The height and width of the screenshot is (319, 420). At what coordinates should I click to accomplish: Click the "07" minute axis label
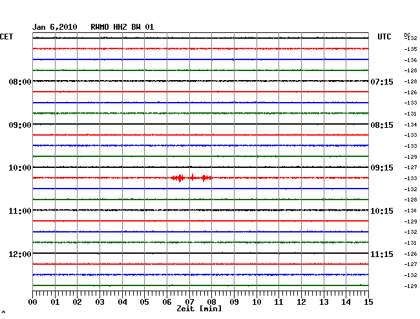[189, 302]
